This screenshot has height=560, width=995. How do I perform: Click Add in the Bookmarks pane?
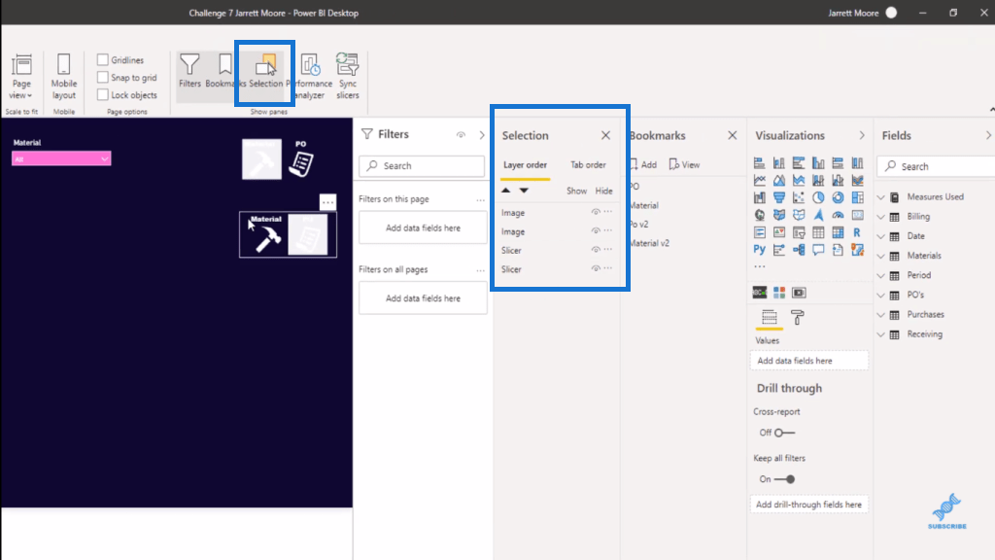643,165
